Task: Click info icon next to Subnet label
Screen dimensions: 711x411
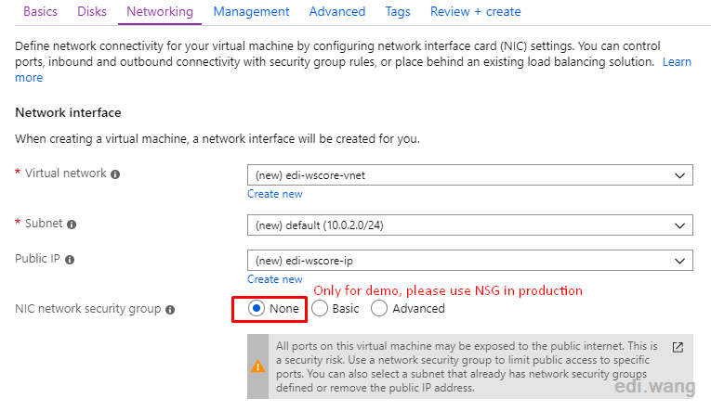Action: tap(72, 225)
